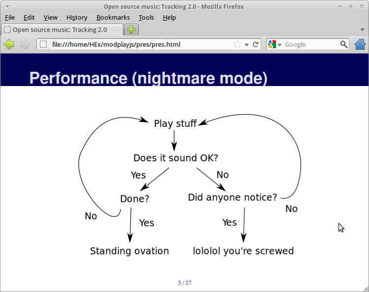
Task: Click the slide heading 'Performance (nightmare mode)'
Action: click(149, 78)
